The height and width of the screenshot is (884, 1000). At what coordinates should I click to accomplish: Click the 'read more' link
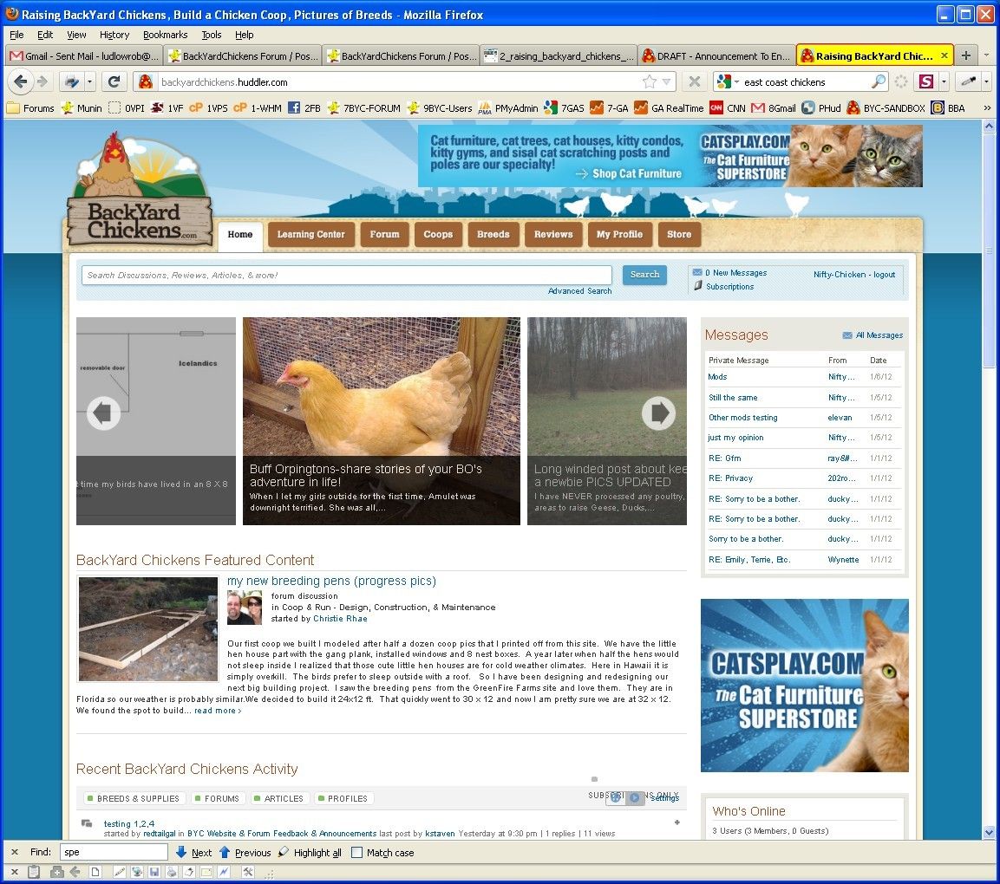click(x=218, y=711)
